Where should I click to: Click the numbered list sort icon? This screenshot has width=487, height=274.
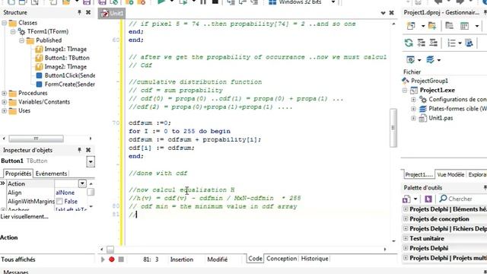point(451,43)
